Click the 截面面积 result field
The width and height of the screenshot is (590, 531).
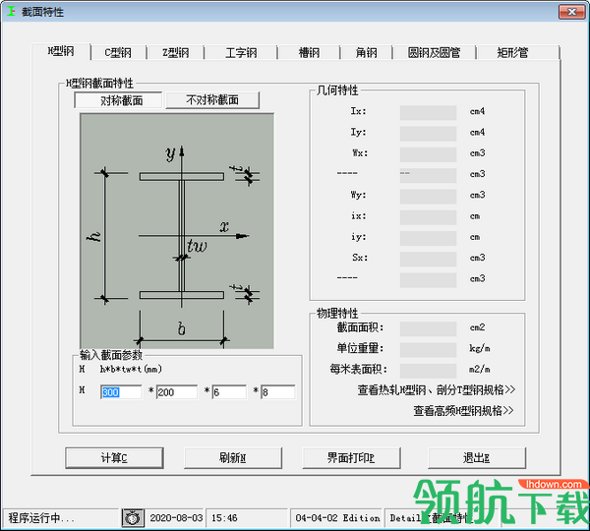(x=428, y=328)
